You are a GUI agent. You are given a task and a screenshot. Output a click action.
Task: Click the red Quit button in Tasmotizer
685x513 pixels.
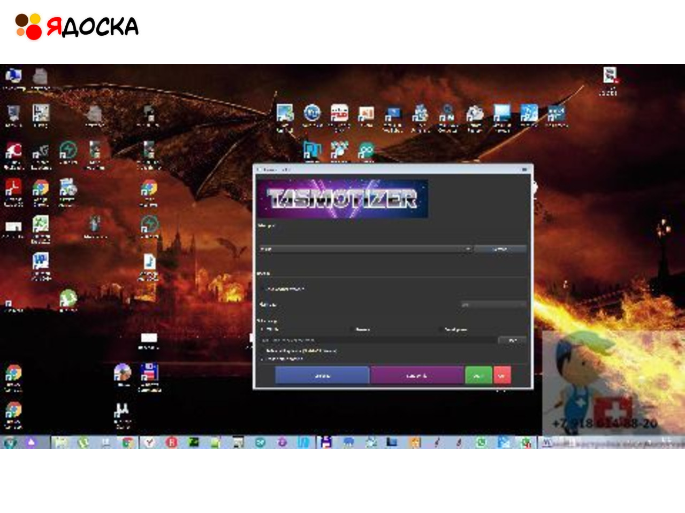tap(502, 376)
